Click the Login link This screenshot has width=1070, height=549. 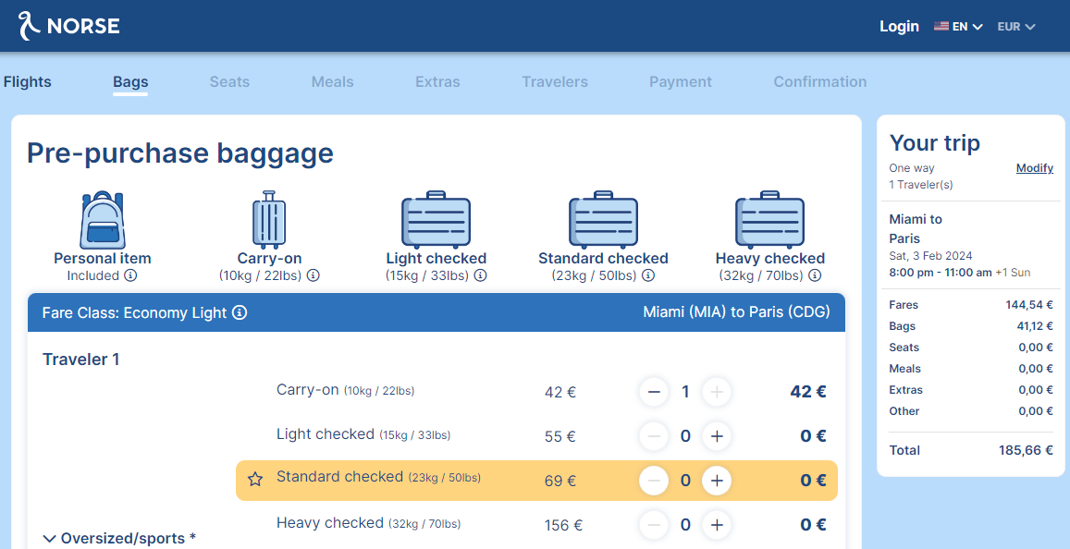click(x=899, y=27)
